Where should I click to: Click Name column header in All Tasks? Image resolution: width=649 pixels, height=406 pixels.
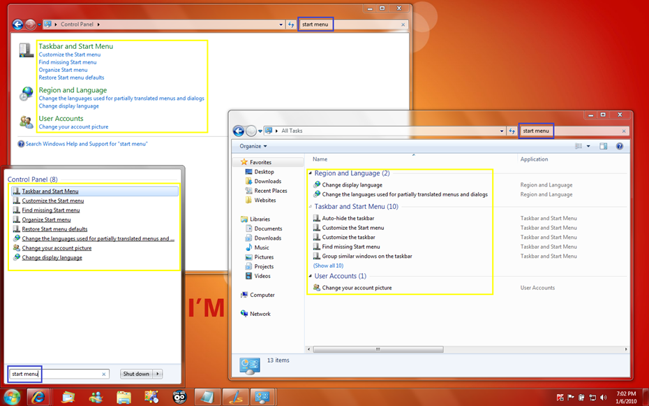click(x=320, y=159)
